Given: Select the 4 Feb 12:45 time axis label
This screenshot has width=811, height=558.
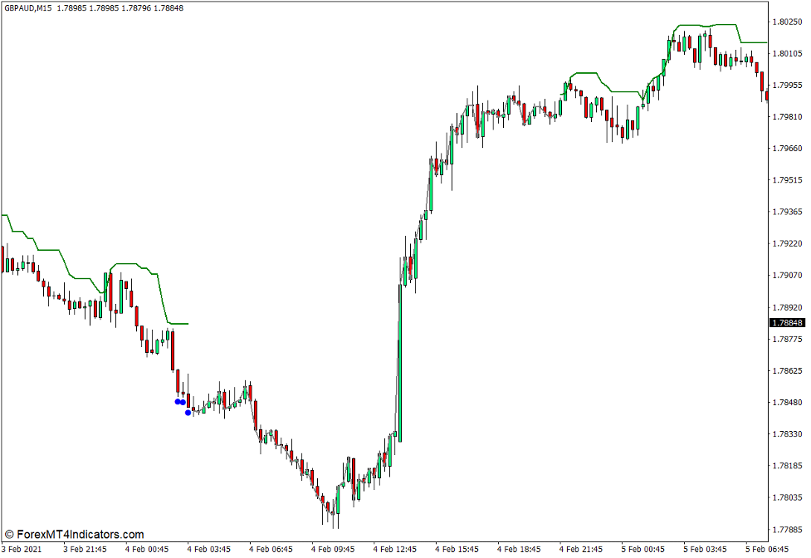Looking at the screenshot, I should (x=396, y=549).
